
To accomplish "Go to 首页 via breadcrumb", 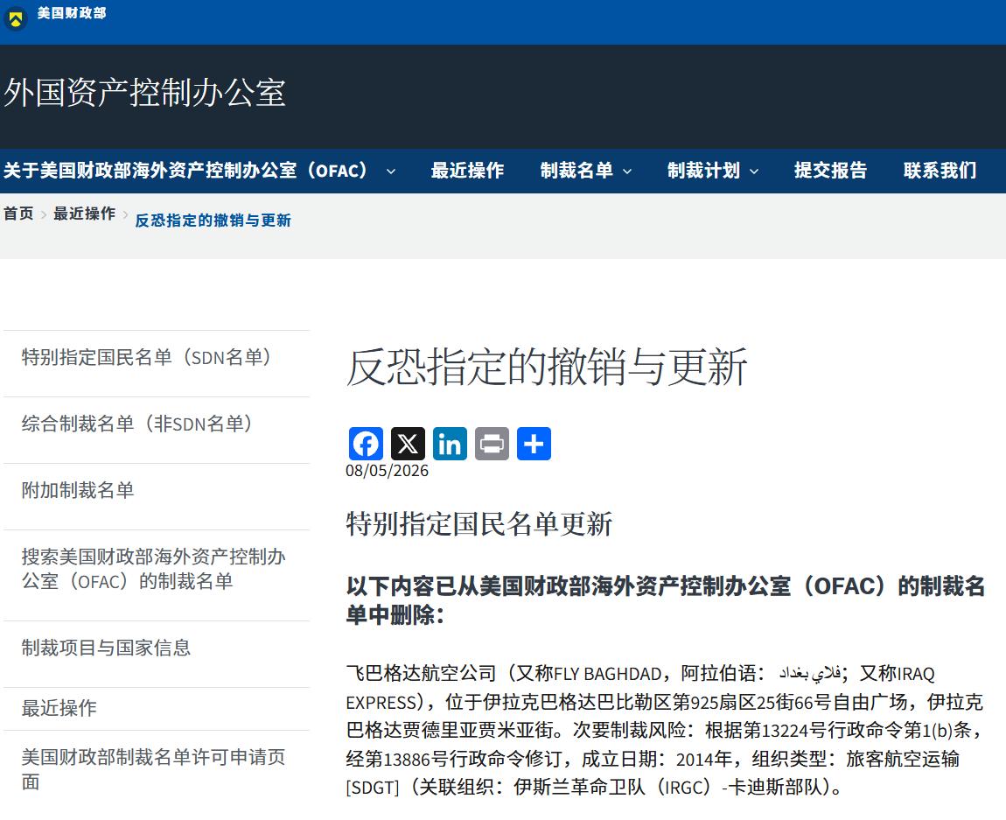I will tap(18, 214).
